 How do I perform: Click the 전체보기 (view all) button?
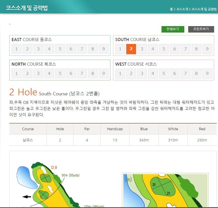[x=173, y=29]
